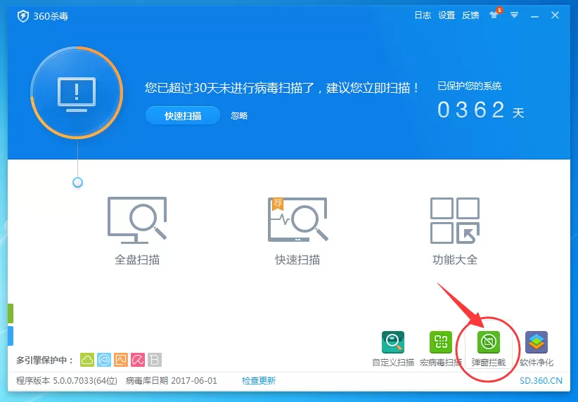Click the 病毒库日期 2017-06-01 text
578x402 pixels.
click(x=172, y=381)
